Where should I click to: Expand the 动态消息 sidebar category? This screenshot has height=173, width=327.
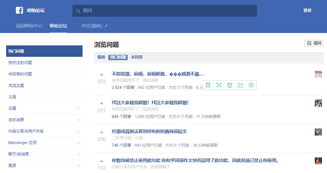point(78,120)
